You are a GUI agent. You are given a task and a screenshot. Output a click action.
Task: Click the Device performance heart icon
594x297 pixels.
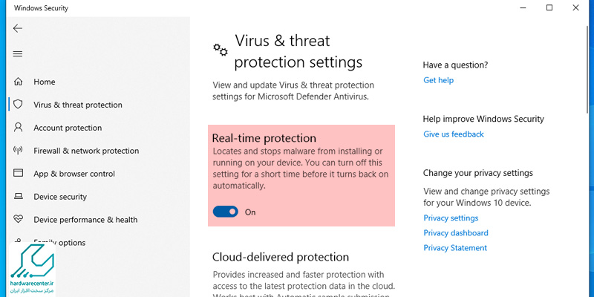[18, 219]
